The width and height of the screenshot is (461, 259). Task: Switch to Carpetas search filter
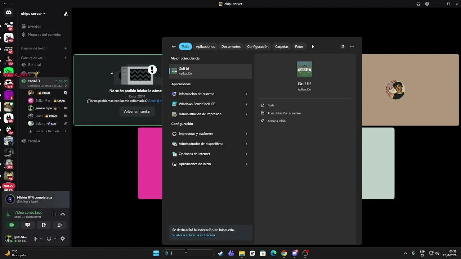[282, 46]
